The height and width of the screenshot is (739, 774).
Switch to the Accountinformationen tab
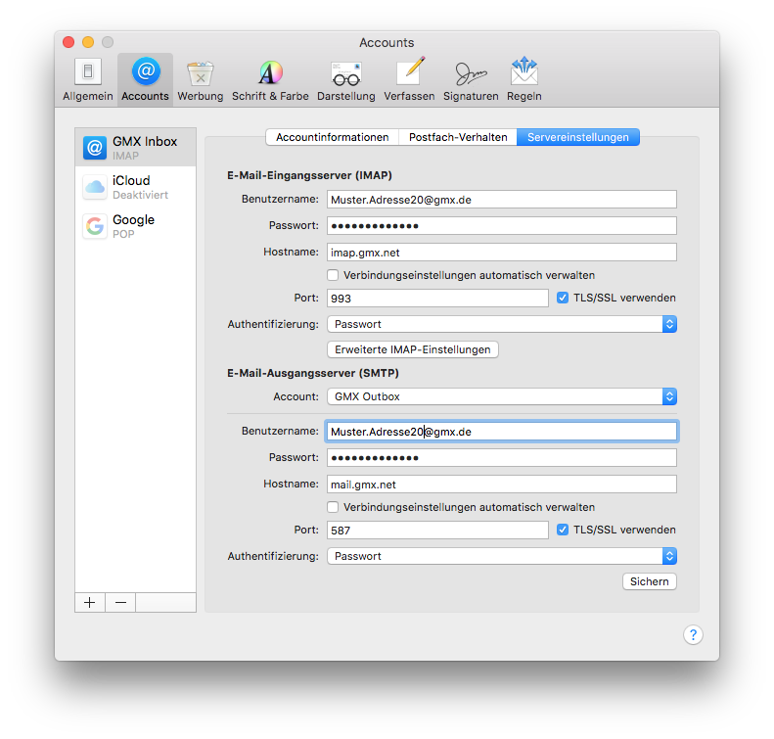(332, 137)
